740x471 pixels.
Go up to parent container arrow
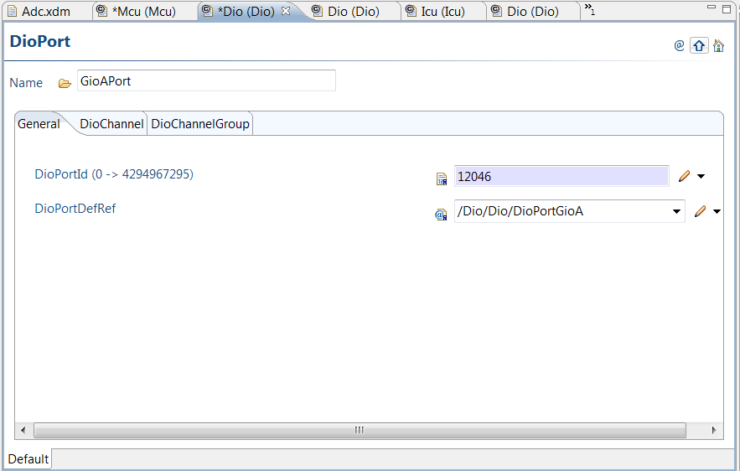699,46
